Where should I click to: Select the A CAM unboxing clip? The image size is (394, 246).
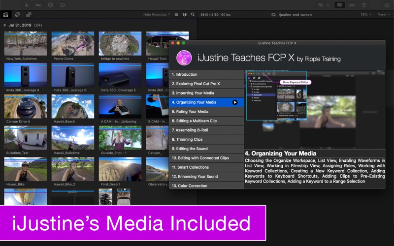(120, 106)
